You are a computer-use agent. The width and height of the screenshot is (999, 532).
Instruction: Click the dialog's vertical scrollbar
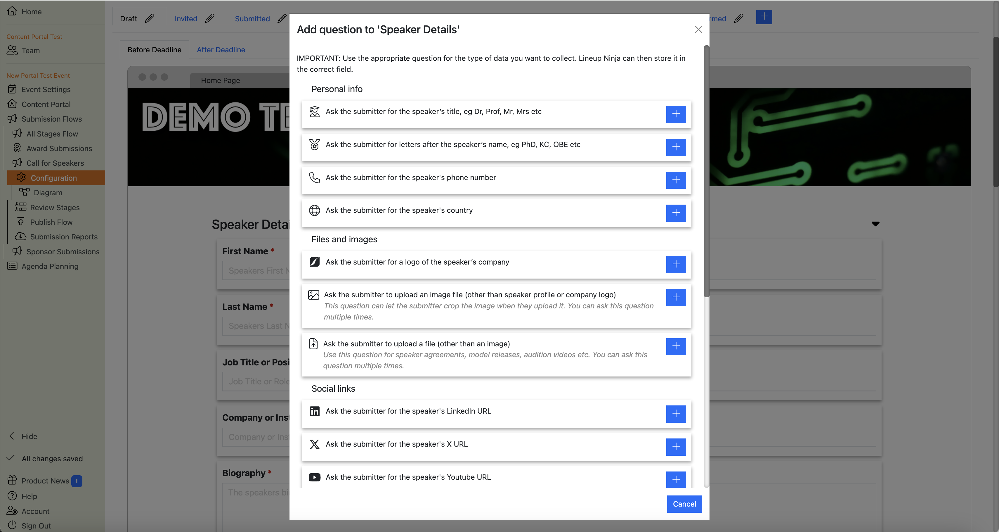(x=707, y=171)
